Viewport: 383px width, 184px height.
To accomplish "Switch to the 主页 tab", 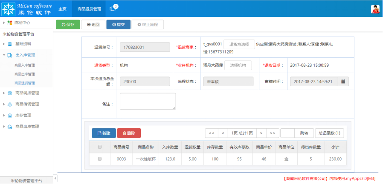I will [62, 9].
